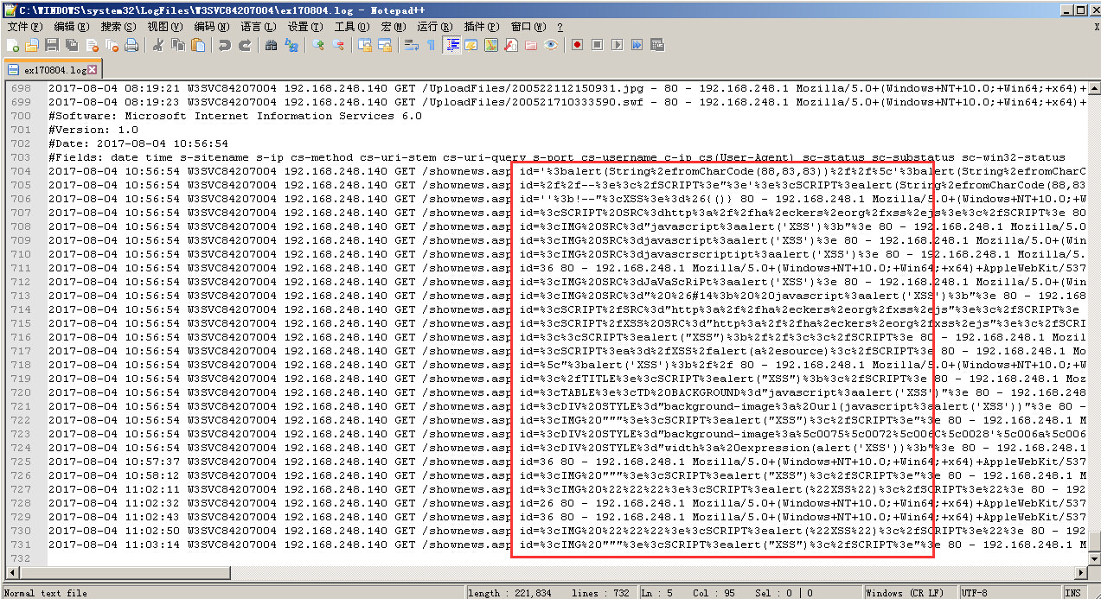Click the Open file toolbar icon
The height and width of the screenshot is (599, 1101).
click(x=32, y=45)
